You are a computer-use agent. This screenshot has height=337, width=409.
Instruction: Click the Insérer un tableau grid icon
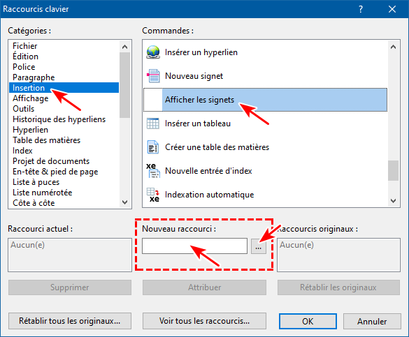coord(153,123)
